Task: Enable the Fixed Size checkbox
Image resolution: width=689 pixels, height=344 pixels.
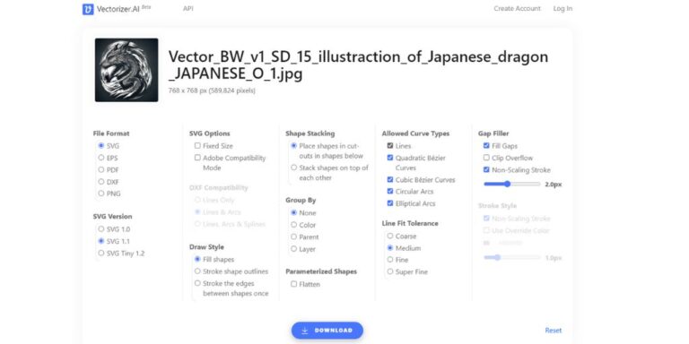Action: [197, 146]
